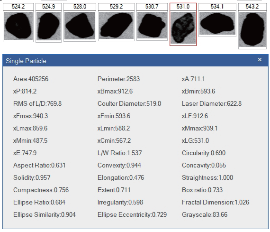The height and width of the screenshot is (232, 270).
Task: Click the Laser Diameter:622.8 value
Action: pos(212,104)
